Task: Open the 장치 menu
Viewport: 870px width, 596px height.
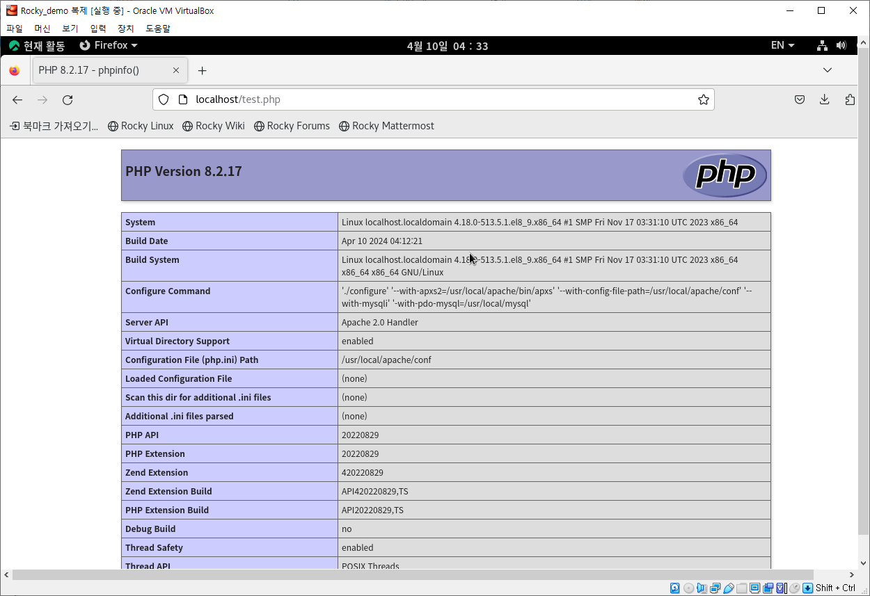Action: tap(126, 29)
